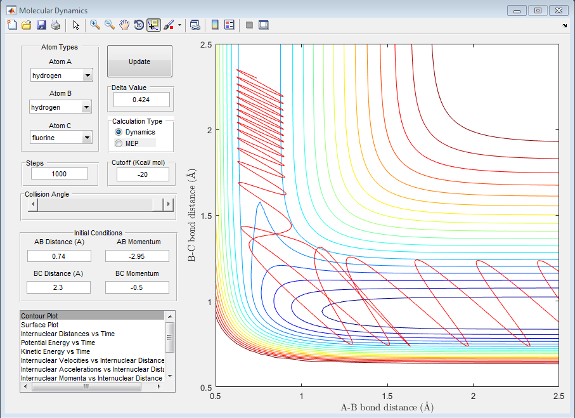
Task: Click the Open File folder icon
Action: 27,25
